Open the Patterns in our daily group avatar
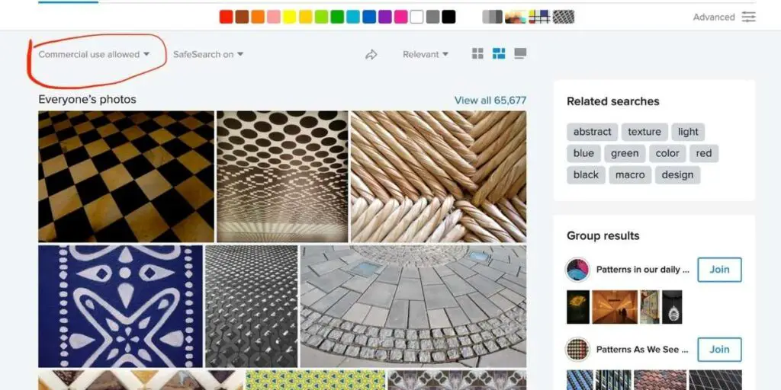781x390 pixels. [x=578, y=270]
